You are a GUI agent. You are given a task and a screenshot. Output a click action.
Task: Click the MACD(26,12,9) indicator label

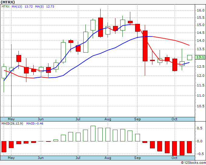point(12,124)
